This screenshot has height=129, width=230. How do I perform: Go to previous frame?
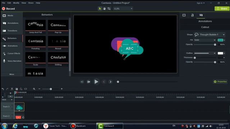pyautogui.click(x=82, y=82)
